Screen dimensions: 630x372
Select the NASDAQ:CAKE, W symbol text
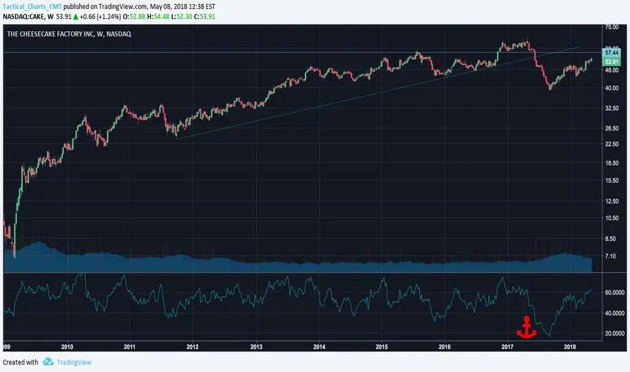point(28,17)
